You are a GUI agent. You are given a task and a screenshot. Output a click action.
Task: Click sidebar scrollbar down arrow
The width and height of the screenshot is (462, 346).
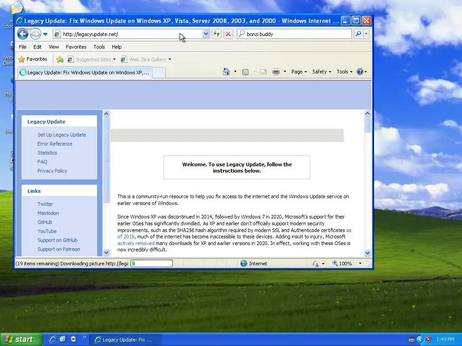click(106, 252)
